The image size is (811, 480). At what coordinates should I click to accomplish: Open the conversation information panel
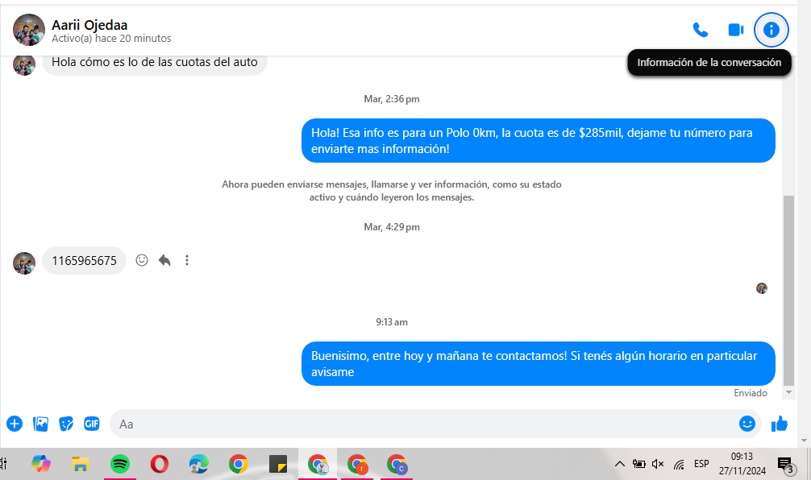click(771, 30)
